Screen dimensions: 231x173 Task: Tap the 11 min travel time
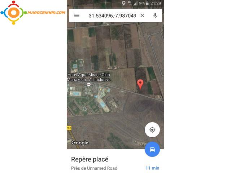(152, 168)
